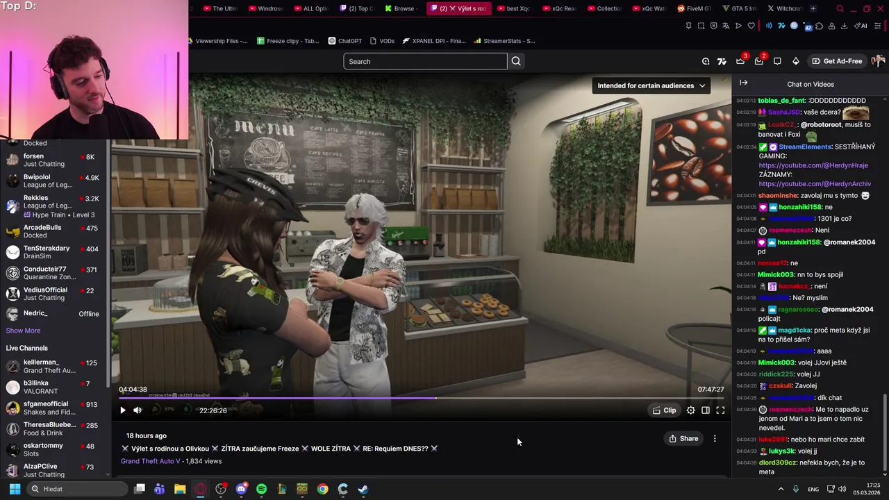This screenshot has height=500, width=889.
Task: Open the StreamElements YouTube HerdynHraje link
Action: click(x=813, y=165)
